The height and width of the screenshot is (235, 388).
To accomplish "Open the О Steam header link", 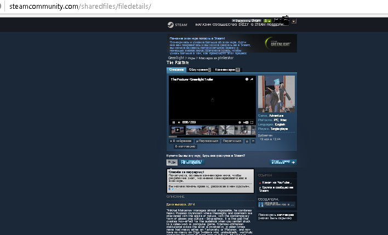I will (258, 25).
